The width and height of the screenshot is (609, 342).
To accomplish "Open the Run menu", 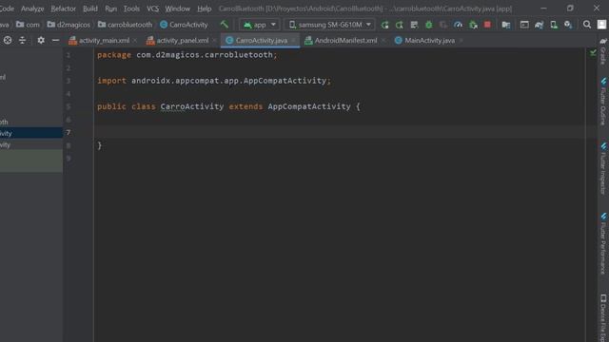I will point(110,9).
